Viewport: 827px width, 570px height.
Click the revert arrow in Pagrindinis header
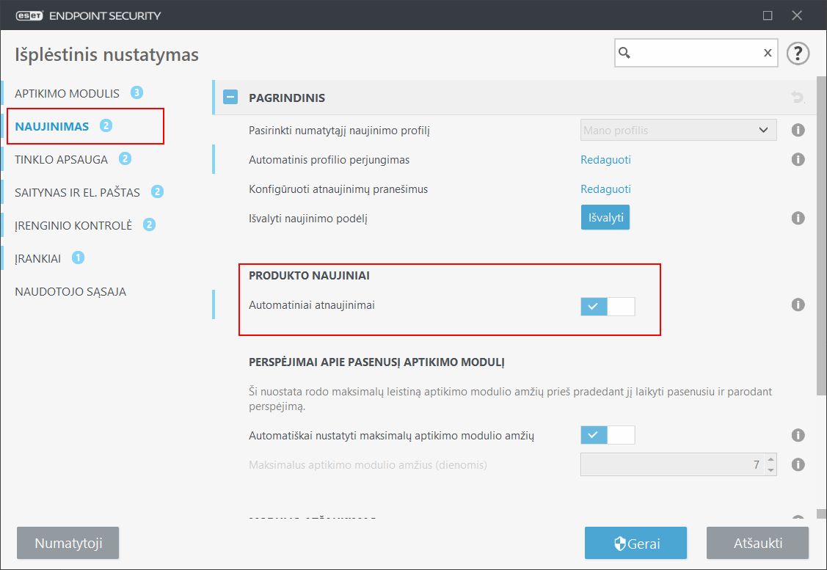[x=798, y=97]
